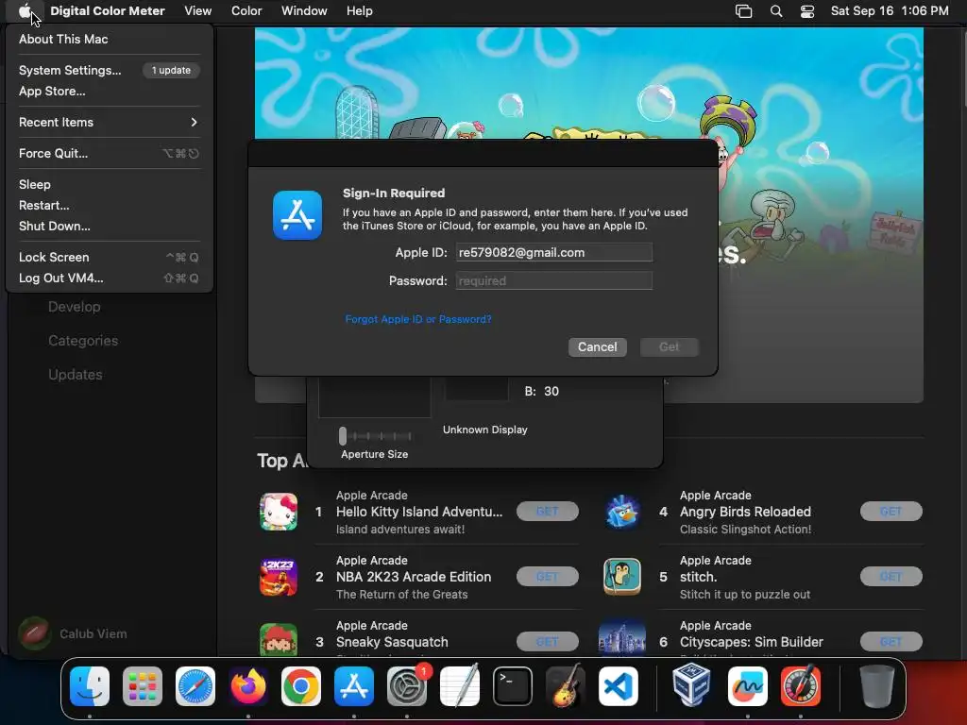Click the Cityscapes: Sim Builder icon
Image resolution: width=967 pixels, height=725 pixels.
(622, 639)
